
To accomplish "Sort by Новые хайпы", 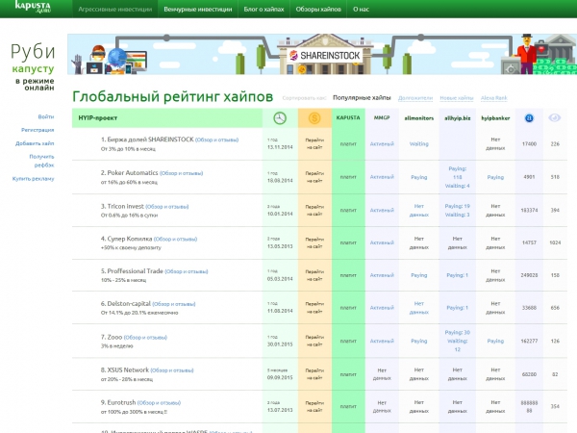I will [x=456, y=98].
